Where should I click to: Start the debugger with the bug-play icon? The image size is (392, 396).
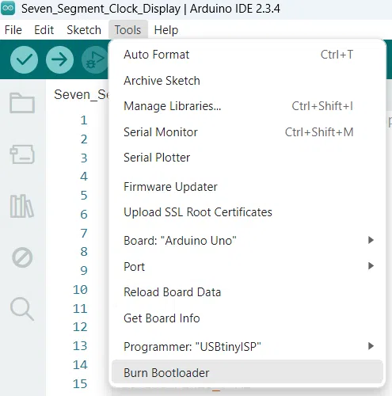click(94, 59)
